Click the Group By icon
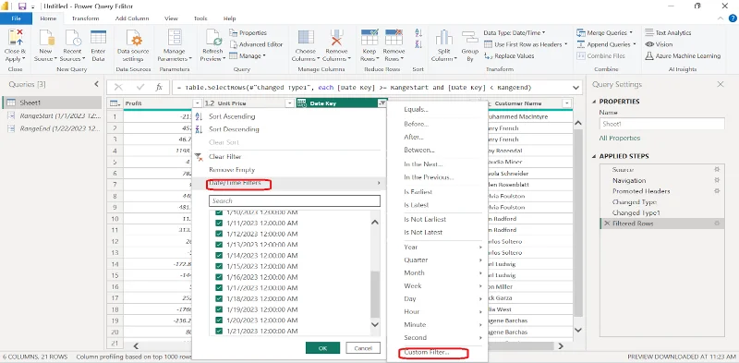 pyautogui.click(x=470, y=38)
